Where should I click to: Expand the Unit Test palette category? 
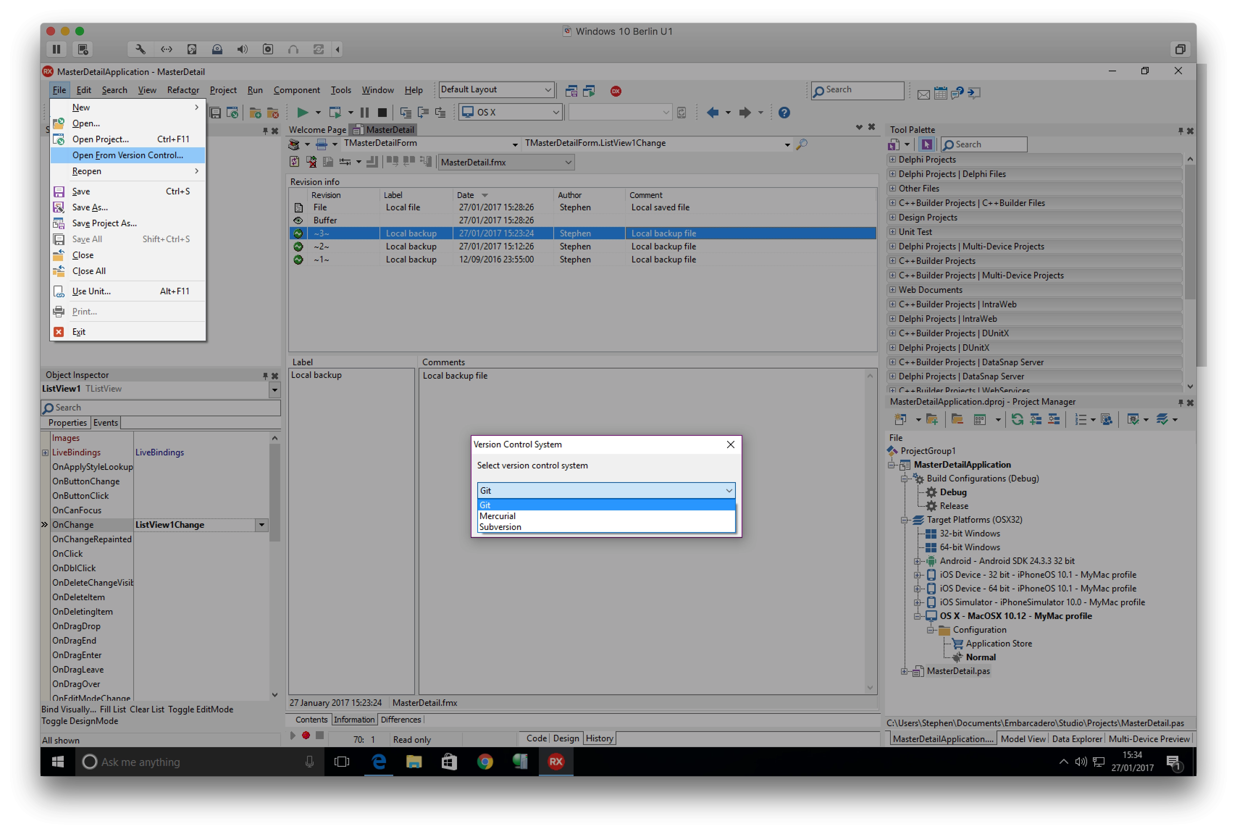point(892,232)
